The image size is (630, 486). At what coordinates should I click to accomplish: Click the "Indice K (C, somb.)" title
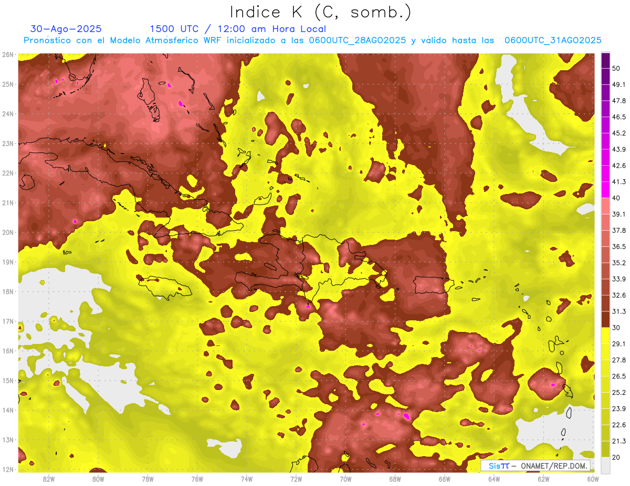click(x=321, y=12)
